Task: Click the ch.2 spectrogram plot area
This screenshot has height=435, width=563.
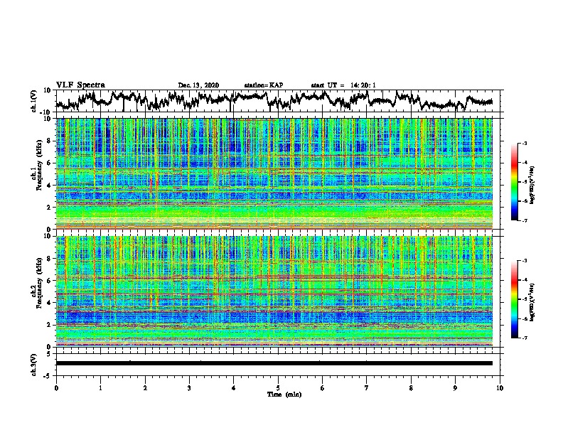Action: click(x=274, y=291)
